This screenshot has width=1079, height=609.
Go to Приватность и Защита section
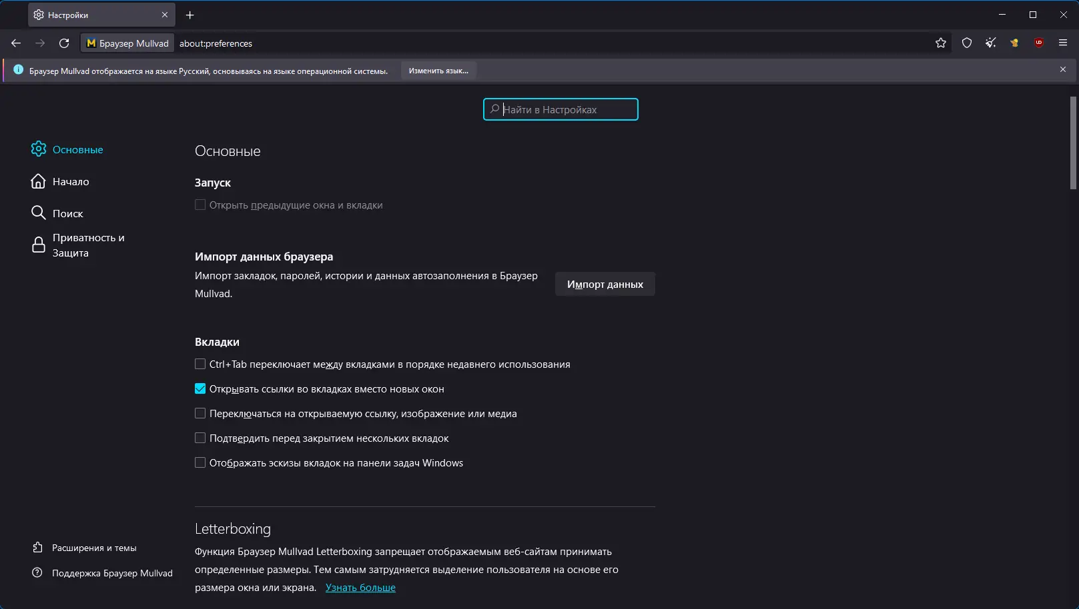tap(88, 245)
